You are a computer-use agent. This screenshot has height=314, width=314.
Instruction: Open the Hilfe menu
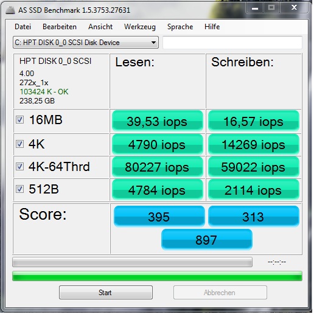212,27
